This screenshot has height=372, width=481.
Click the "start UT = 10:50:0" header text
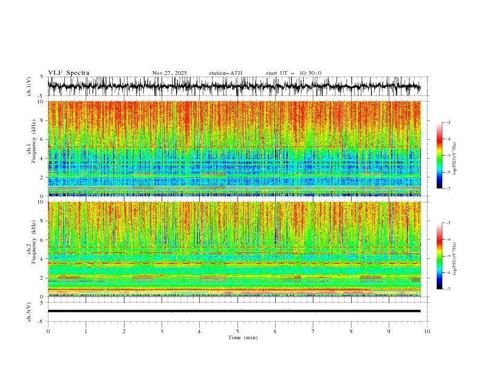[293, 73]
